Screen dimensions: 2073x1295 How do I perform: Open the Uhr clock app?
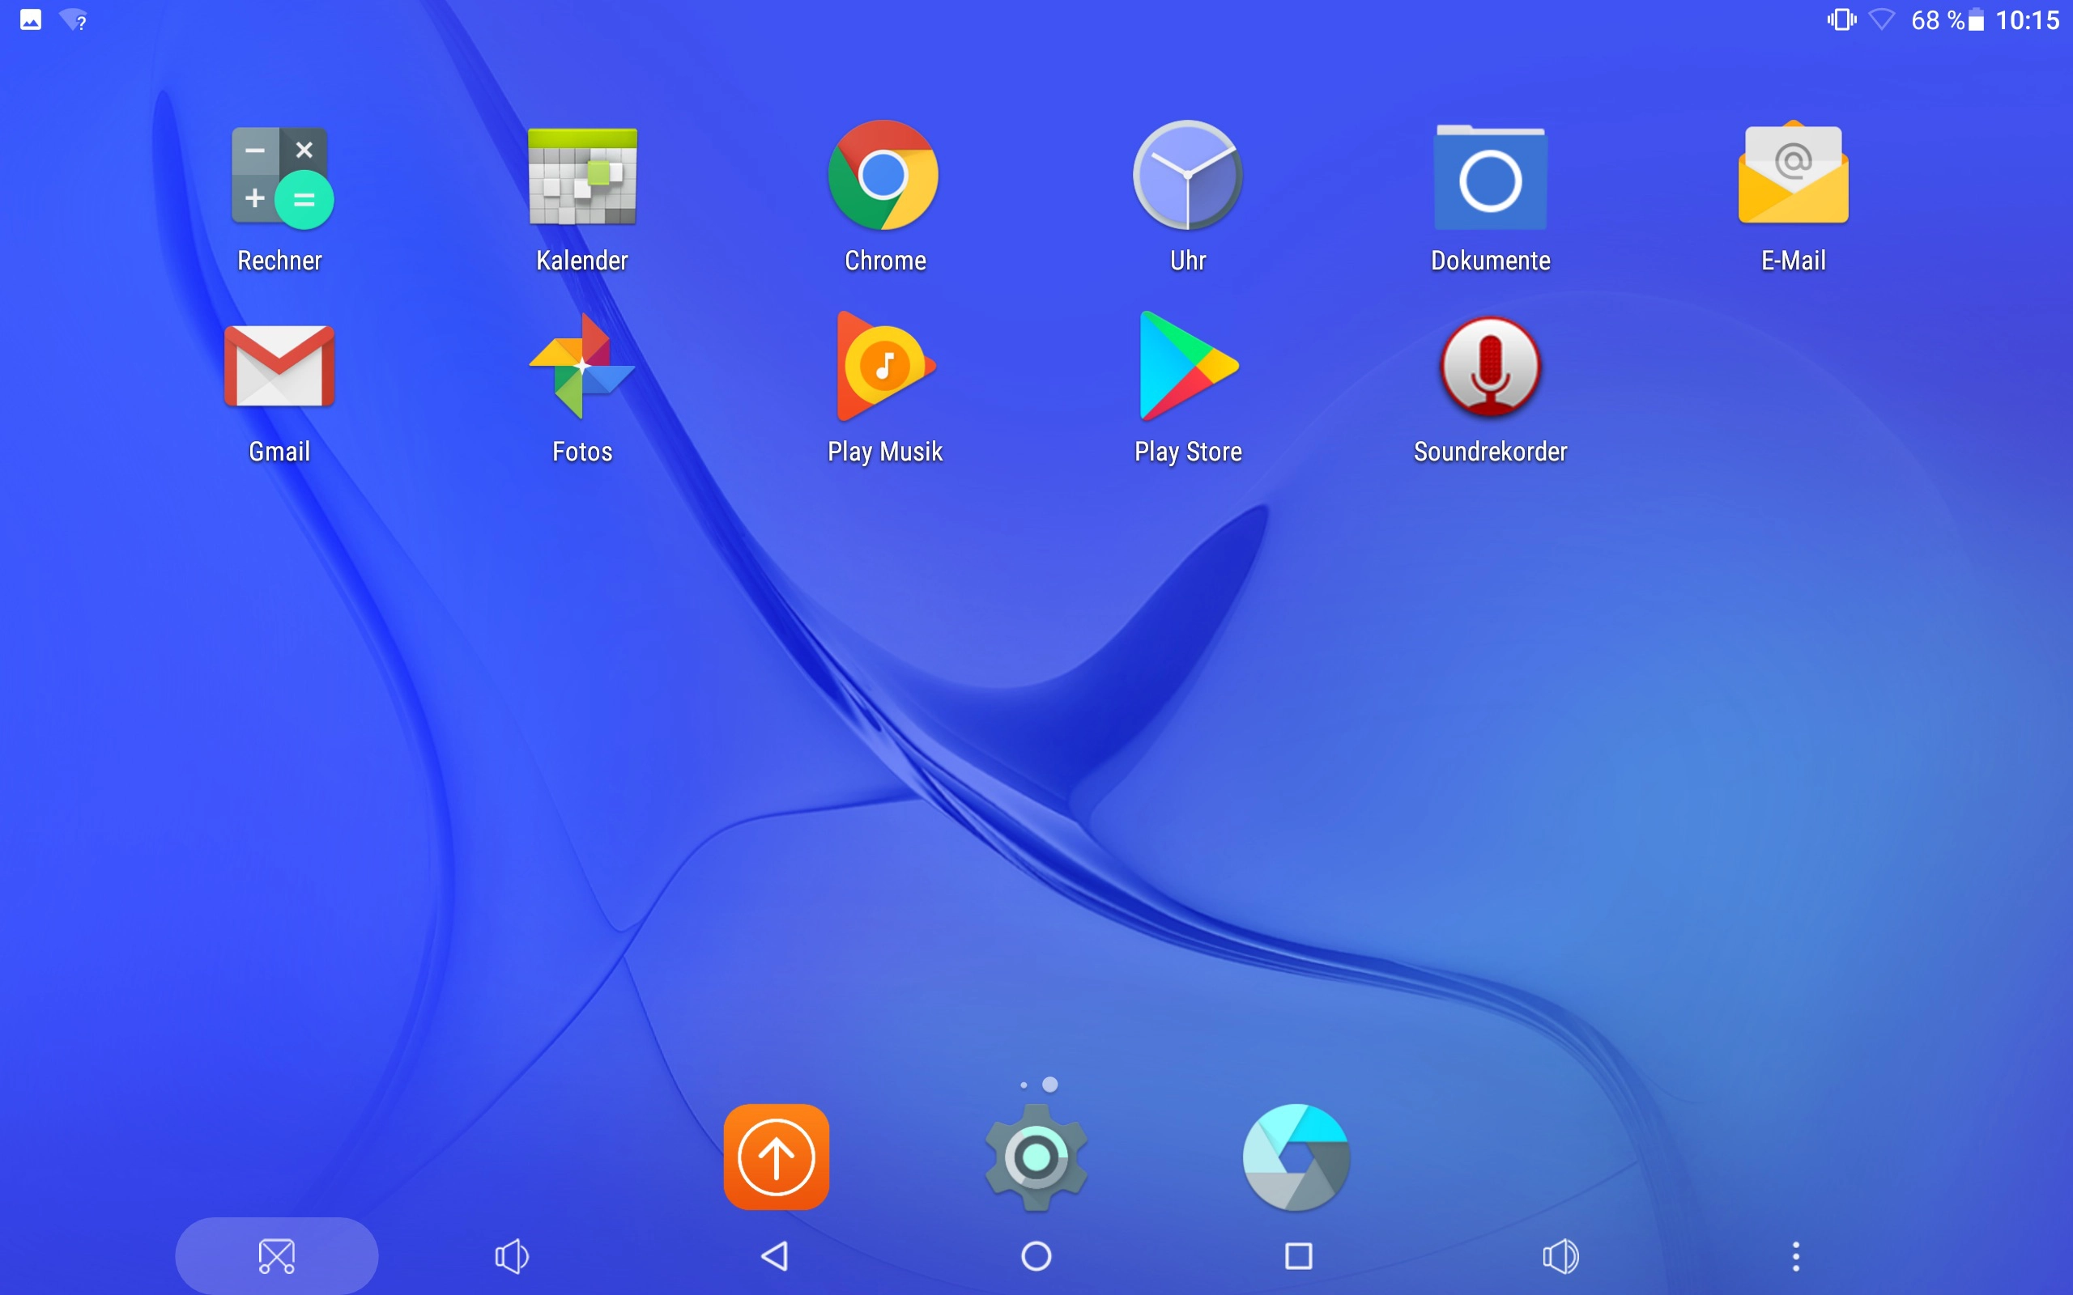[1187, 176]
